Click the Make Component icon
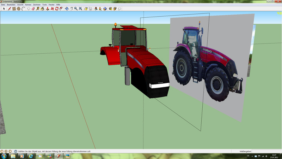Screen dimensions: 282x159 (29, 8)
